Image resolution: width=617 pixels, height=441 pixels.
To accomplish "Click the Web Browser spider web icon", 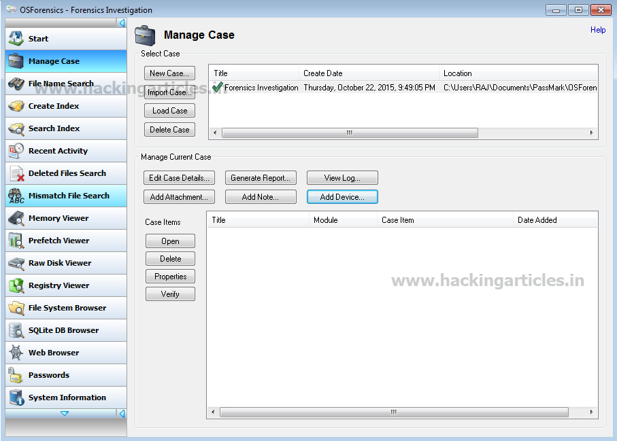I will (x=16, y=353).
